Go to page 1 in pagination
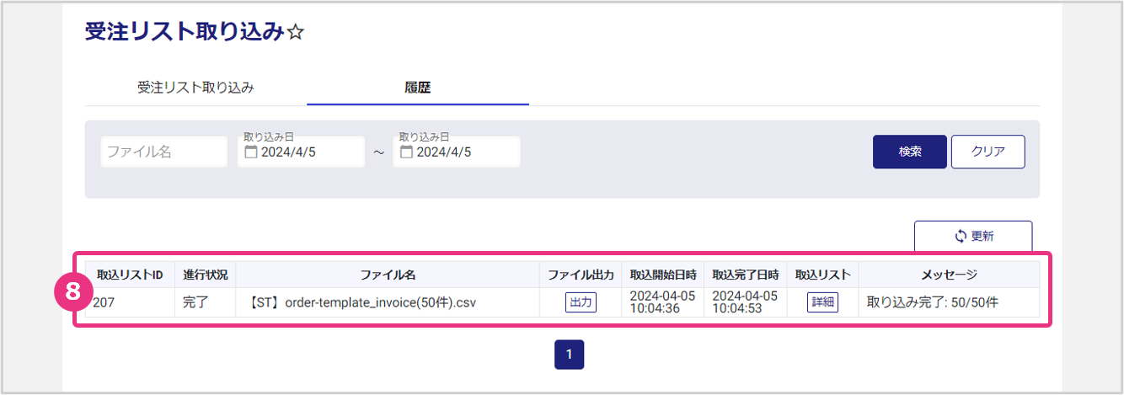Viewport: 1124px width, 395px height. pos(569,355)
